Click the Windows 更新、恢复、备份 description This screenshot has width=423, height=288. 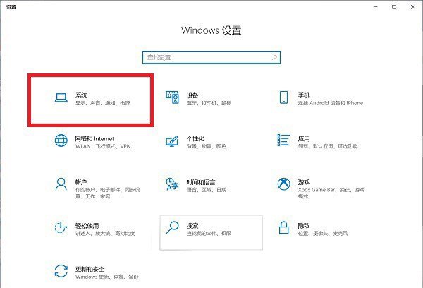coord(107,277)
